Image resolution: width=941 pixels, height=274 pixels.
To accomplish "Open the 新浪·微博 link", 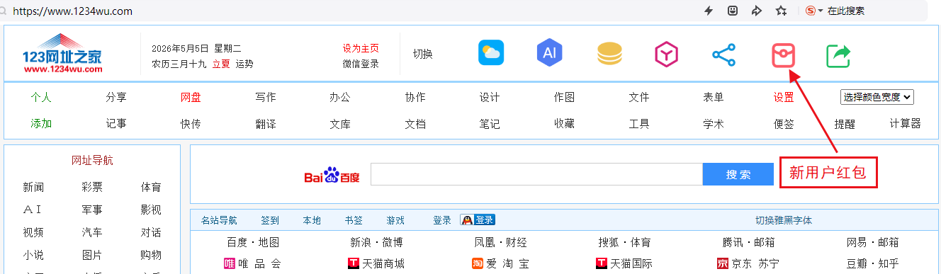I will [376, 242].
